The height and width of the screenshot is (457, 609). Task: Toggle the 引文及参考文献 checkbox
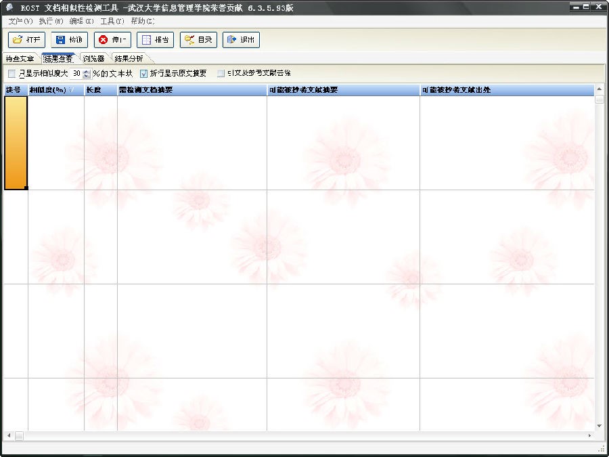point(221,73)
